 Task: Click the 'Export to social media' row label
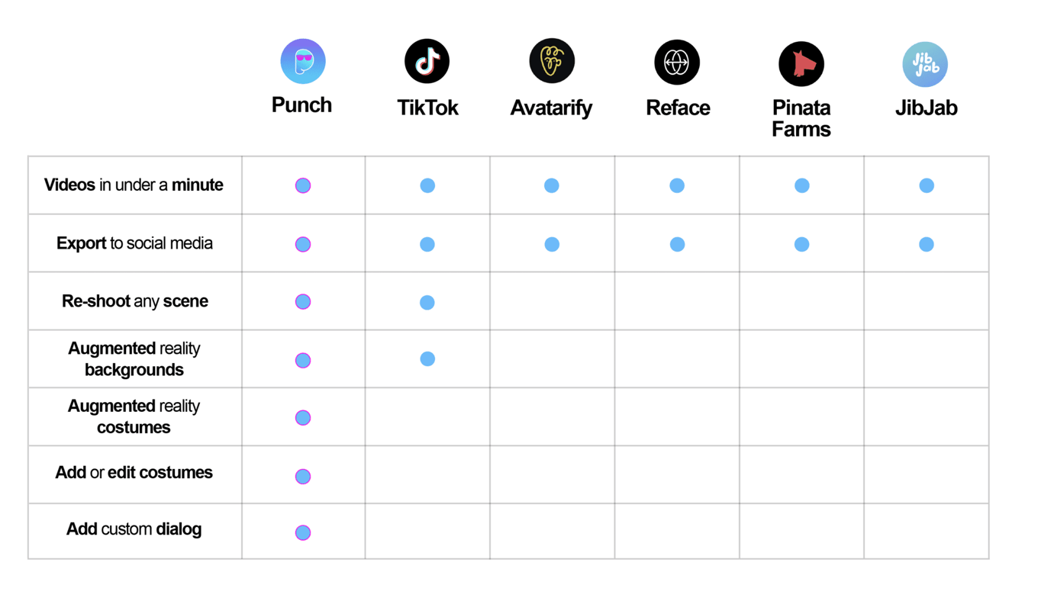(134, 243)
